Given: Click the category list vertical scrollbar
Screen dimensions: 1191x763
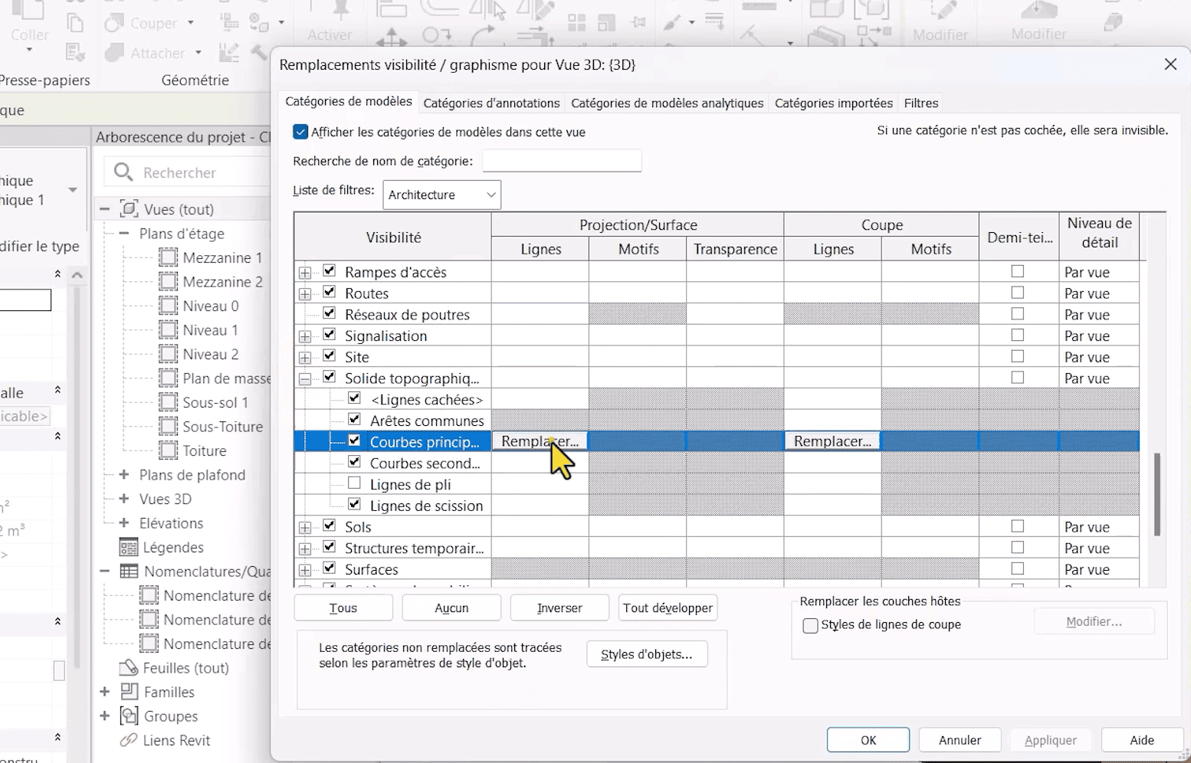Looking at the screenshot, I should point(1157,494).
